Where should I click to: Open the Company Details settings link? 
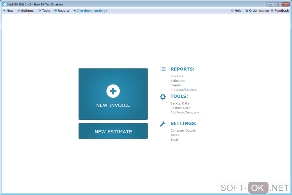[183, 131]
